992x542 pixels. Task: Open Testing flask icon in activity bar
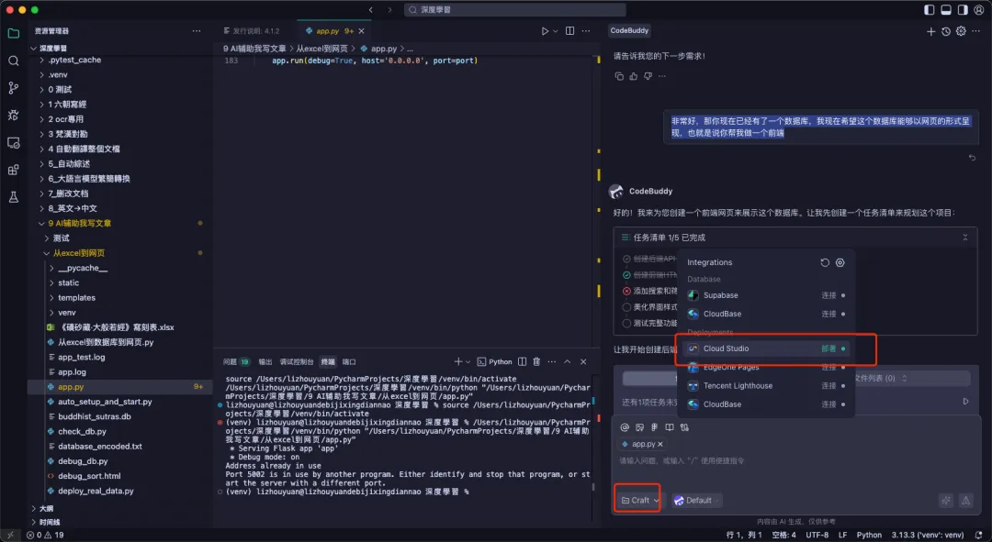(13, 197)
